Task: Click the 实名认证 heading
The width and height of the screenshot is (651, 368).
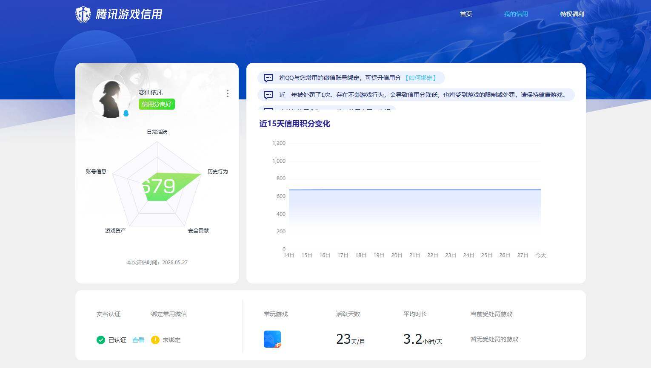Action: (108, 314)
